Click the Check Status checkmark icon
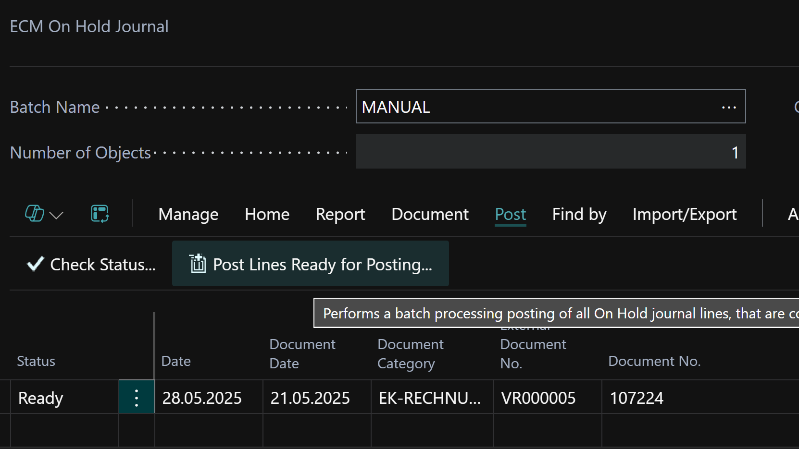The height and width of the screenshot is (449, 799). [x=36, y=264]
